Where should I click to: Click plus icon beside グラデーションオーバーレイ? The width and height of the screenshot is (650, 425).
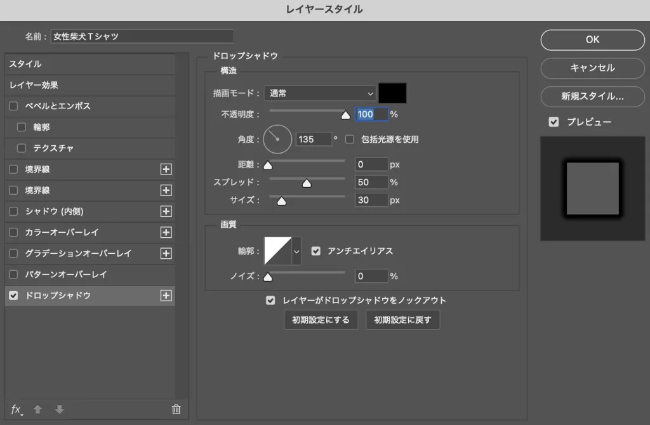pos(166,253)
